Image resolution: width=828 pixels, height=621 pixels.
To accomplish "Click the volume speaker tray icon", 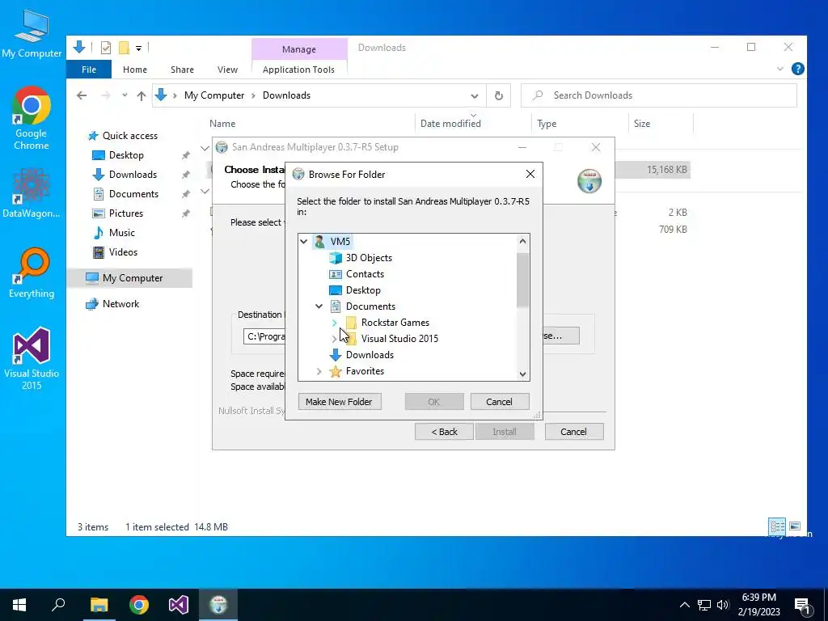I will [722, 605].
